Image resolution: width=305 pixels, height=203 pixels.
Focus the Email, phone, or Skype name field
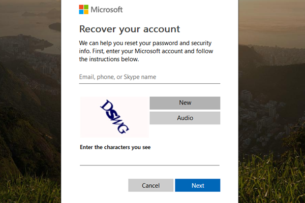point(149,77)
